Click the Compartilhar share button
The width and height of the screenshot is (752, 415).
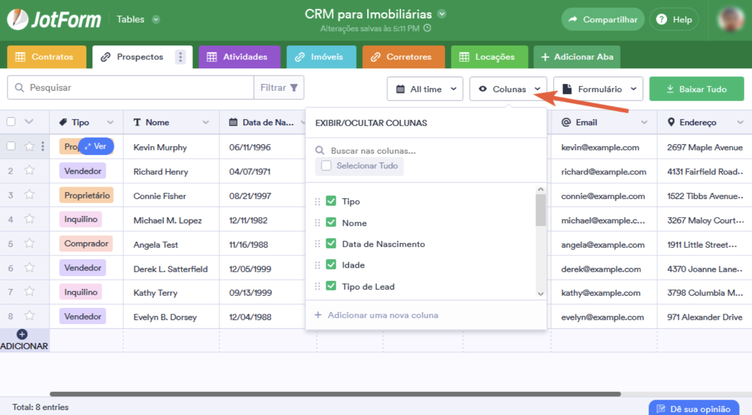(603, 19)
